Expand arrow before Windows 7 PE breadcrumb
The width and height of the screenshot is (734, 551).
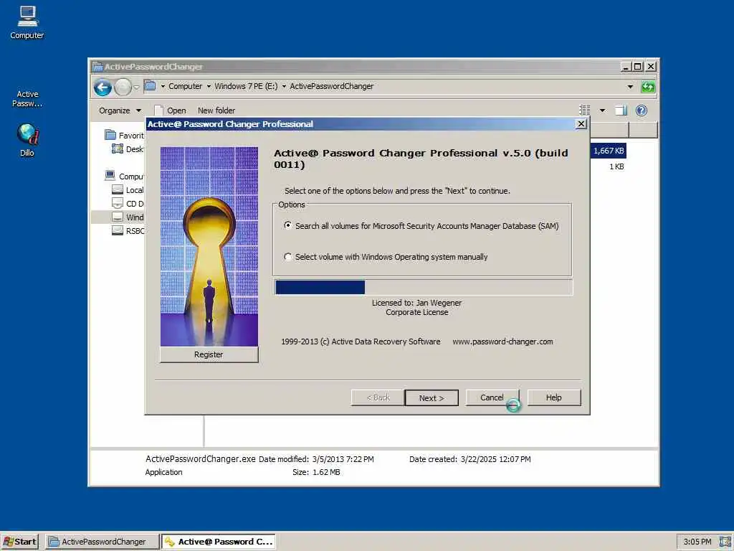(209, 86)
